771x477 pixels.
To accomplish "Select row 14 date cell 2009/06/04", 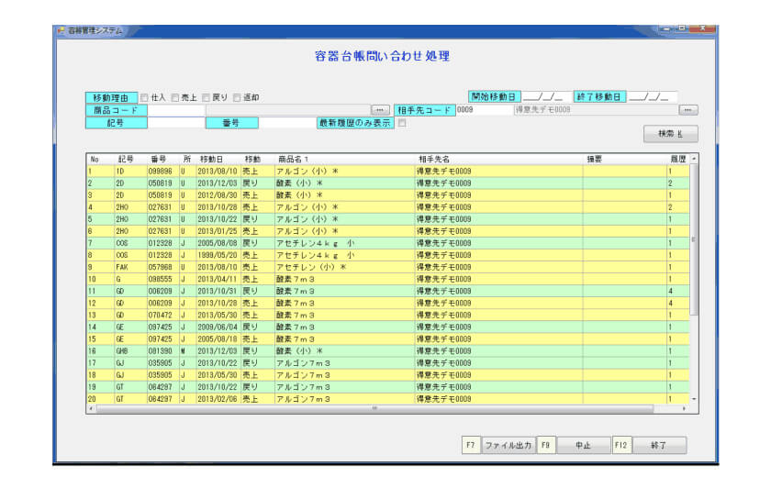I will [x=218, y=327].
